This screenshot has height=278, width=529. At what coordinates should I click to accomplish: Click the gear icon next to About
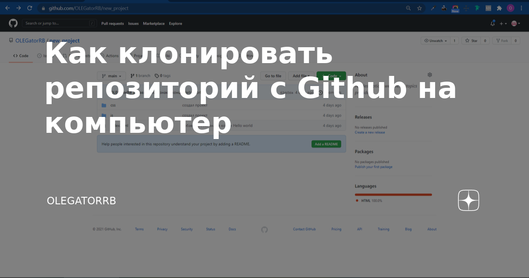pyautogui.click(x=430, y=75)
